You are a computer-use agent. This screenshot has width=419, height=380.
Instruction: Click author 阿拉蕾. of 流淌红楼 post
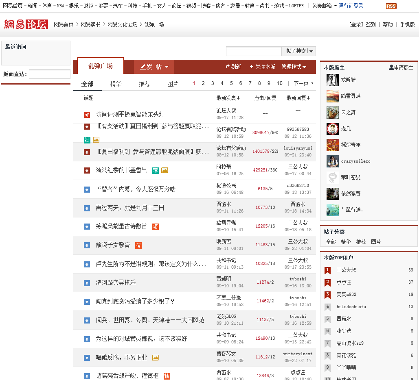click(x=224, y=167)
